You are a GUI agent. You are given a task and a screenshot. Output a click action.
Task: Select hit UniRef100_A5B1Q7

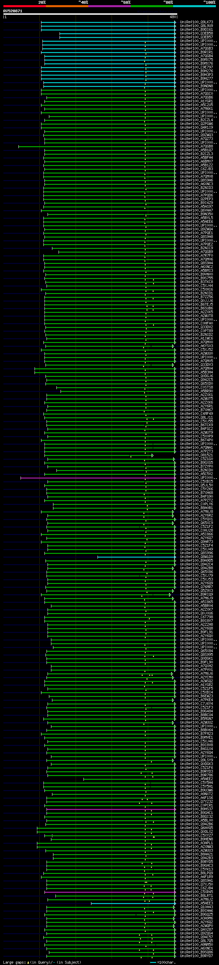click(196, 150)
